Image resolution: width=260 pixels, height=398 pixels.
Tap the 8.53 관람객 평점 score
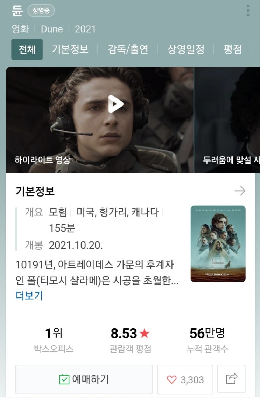tap(124, 333)
